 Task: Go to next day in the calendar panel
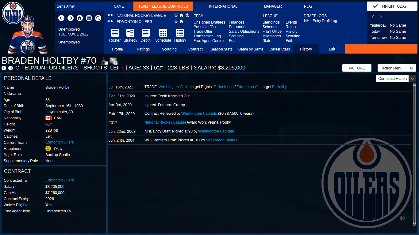381,17
